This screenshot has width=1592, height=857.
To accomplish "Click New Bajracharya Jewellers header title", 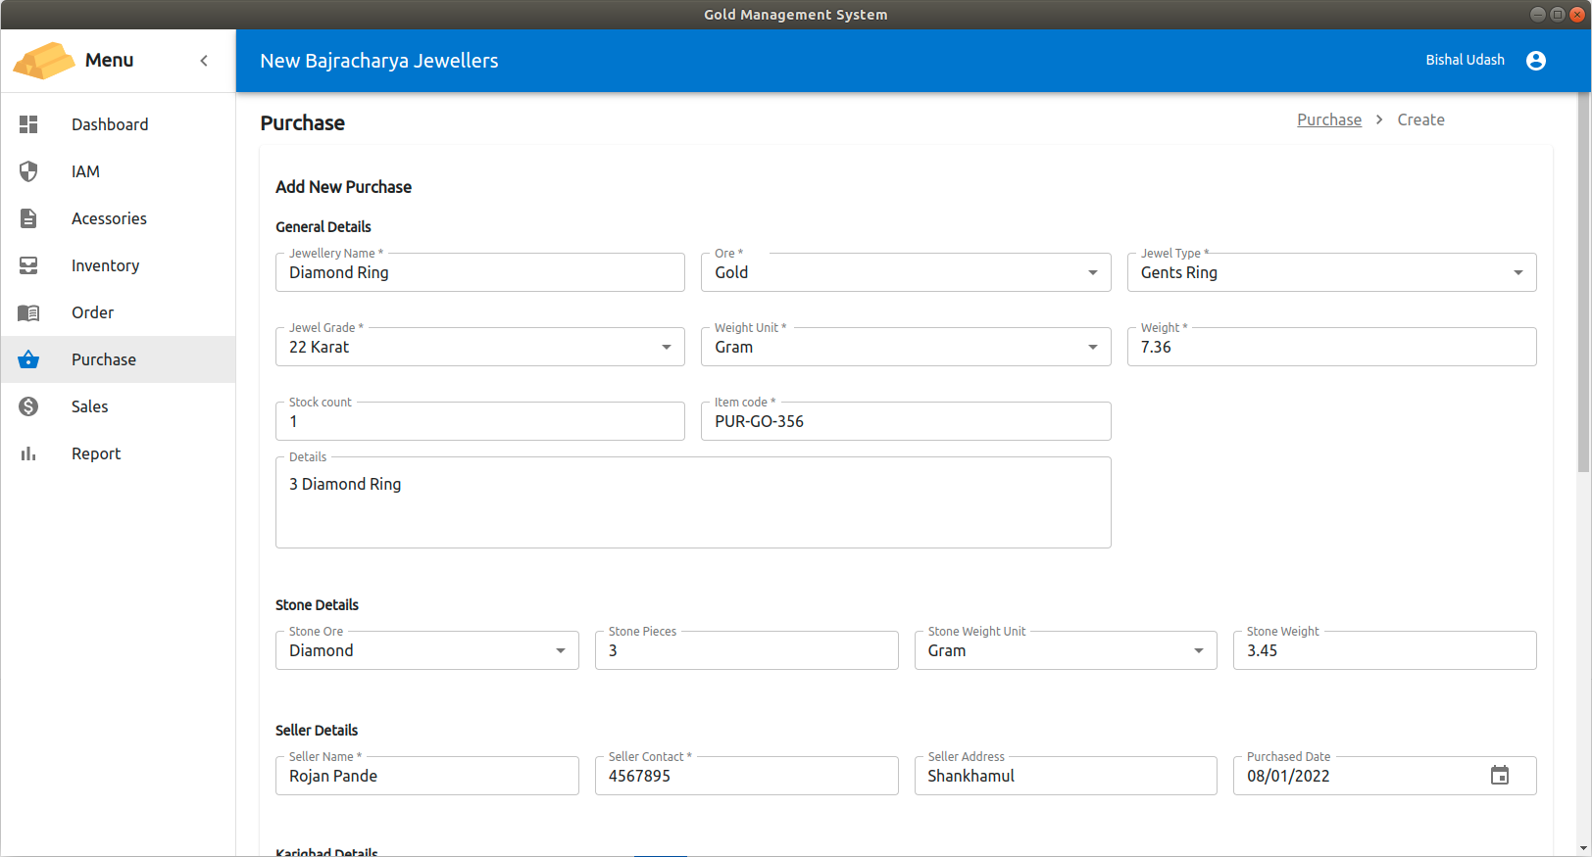I will pyautogui.click(x=379, y=61).
